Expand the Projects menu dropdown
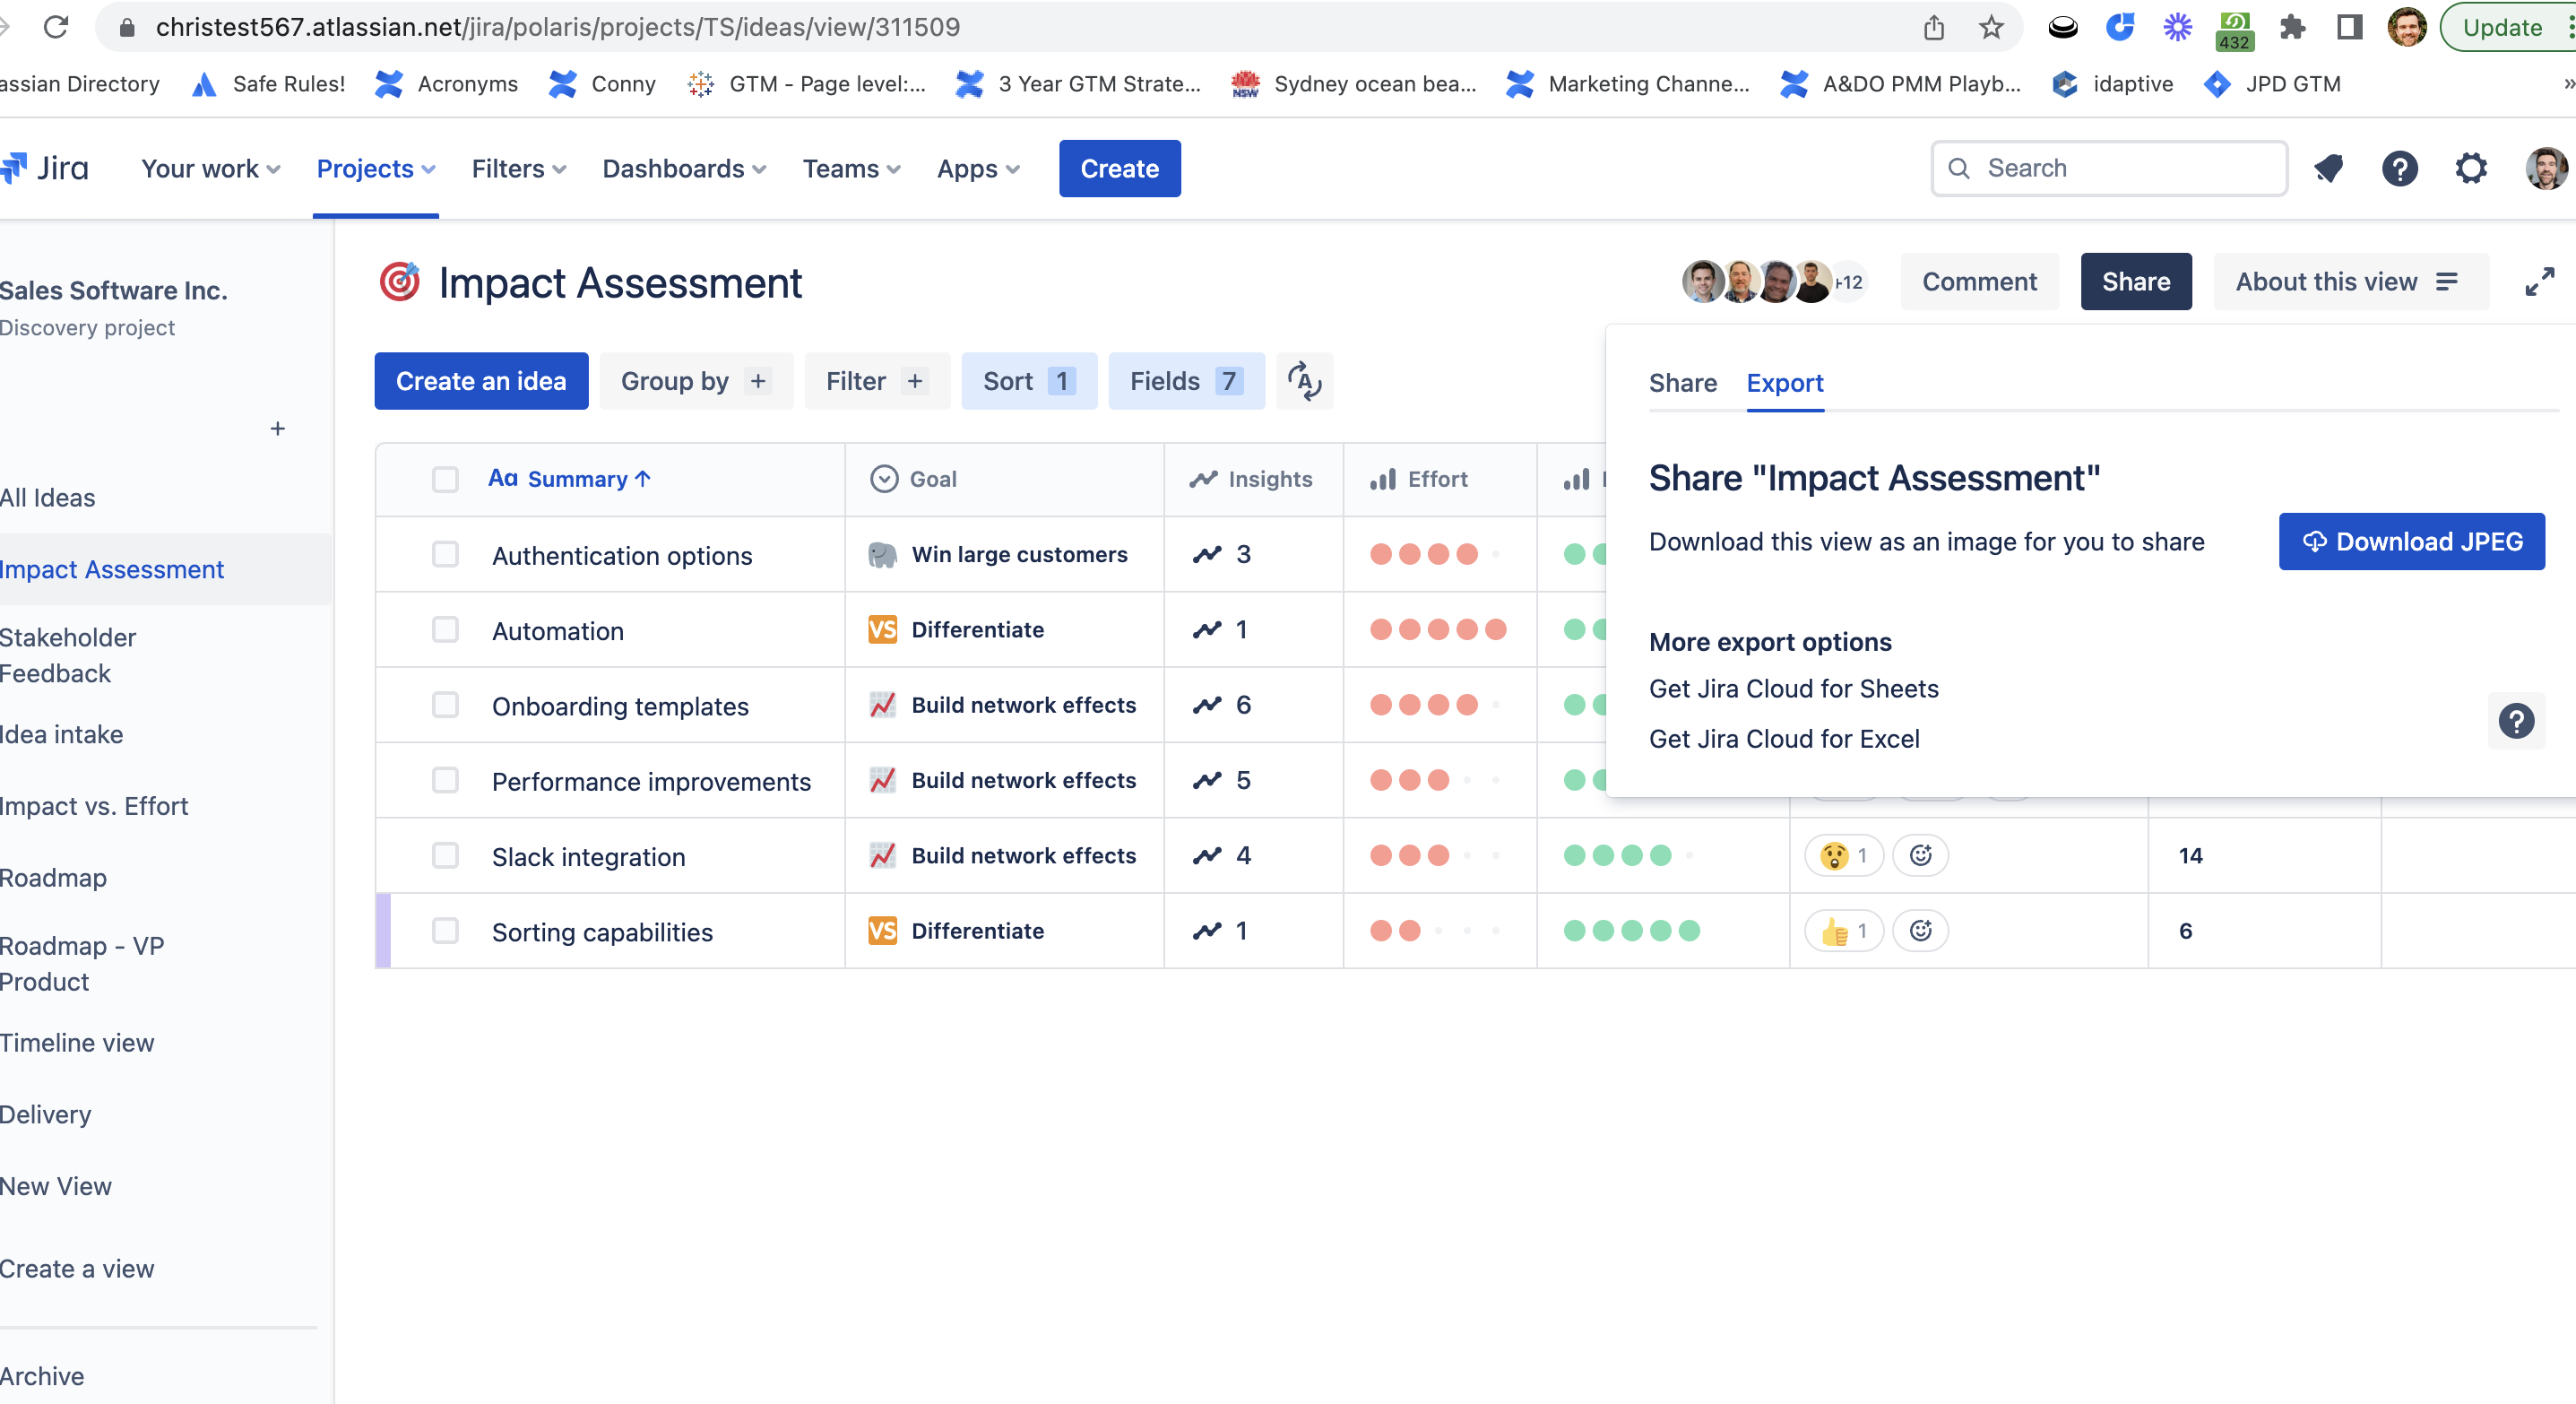2576x1404 pixels. tap(375, 168)
